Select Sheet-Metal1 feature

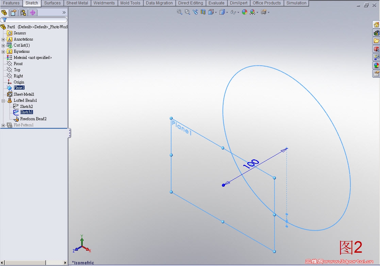point(24,94)
